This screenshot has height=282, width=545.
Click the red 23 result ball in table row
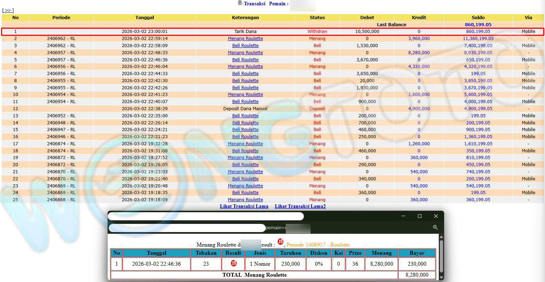tap(233, 263)
